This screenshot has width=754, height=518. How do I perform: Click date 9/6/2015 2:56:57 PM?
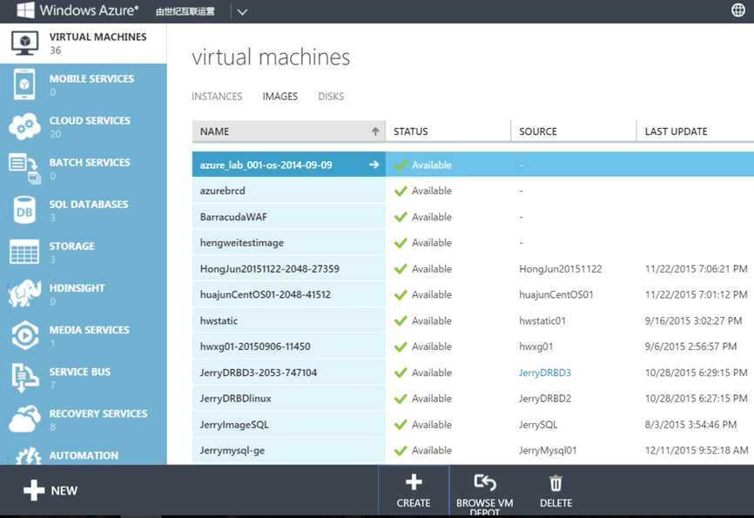tap(690, 346)
